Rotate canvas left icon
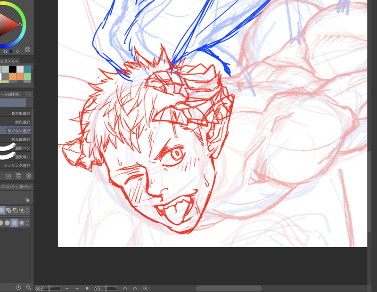Image resolution: width=377 pixels, height=292 pixels. [125, 288]
